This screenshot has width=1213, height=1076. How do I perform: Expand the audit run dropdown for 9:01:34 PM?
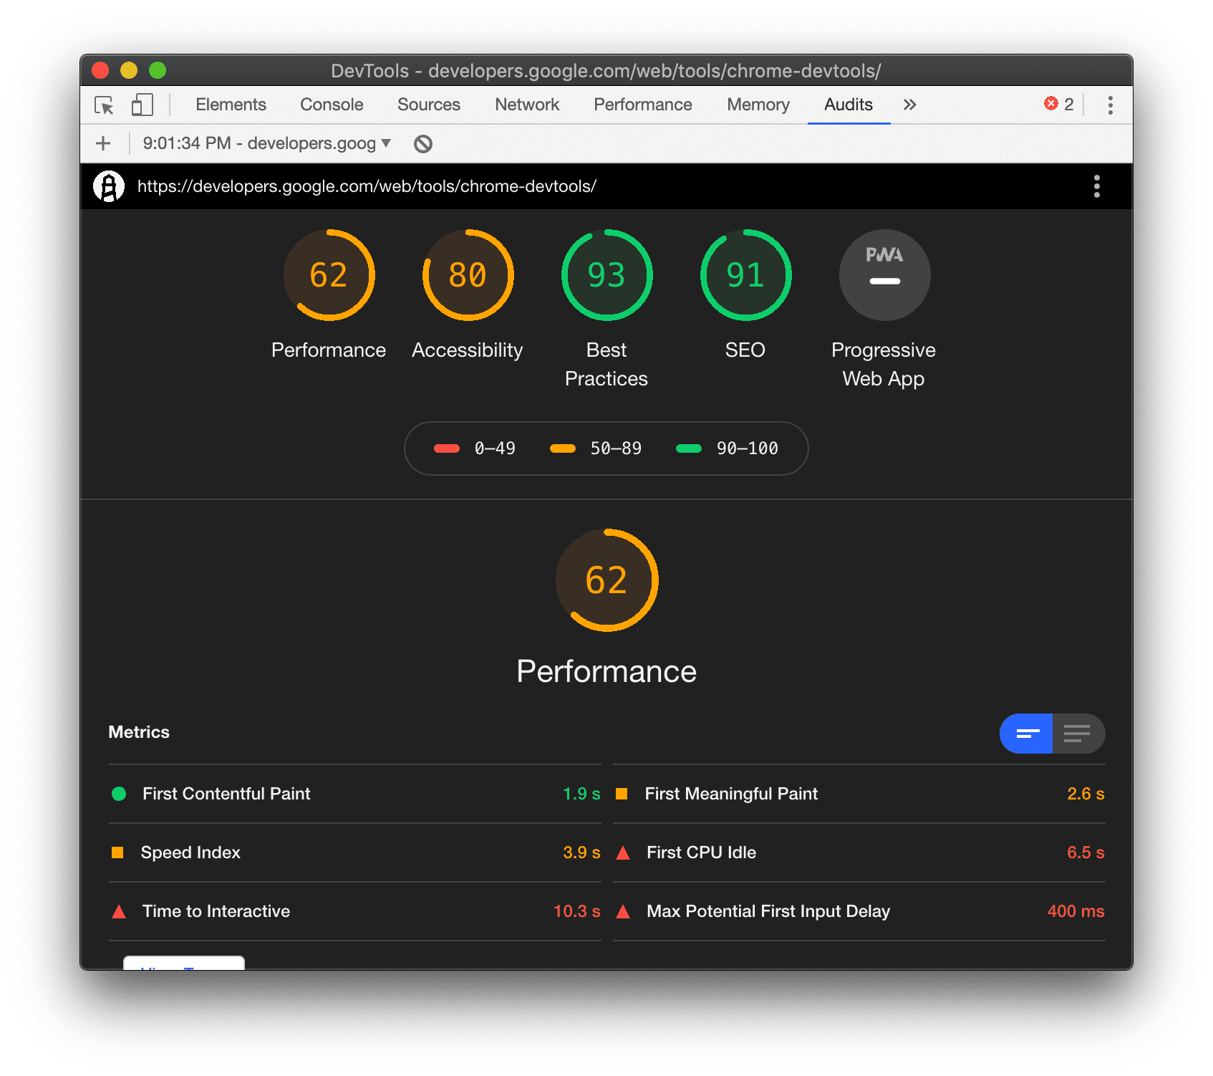click(387, 143)
